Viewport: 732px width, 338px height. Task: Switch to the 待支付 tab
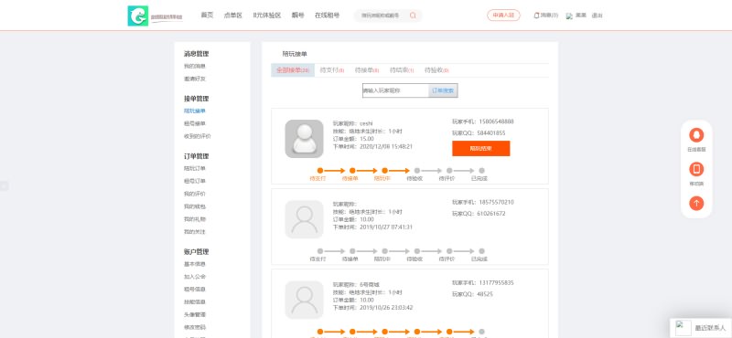[332, 70]
